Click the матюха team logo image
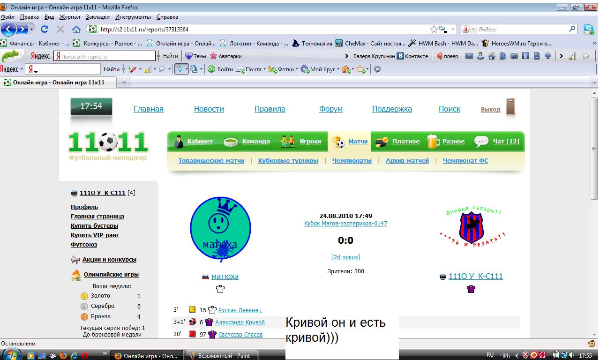The width and height of the screenshot is (600, 360). [x=220, y=229]
